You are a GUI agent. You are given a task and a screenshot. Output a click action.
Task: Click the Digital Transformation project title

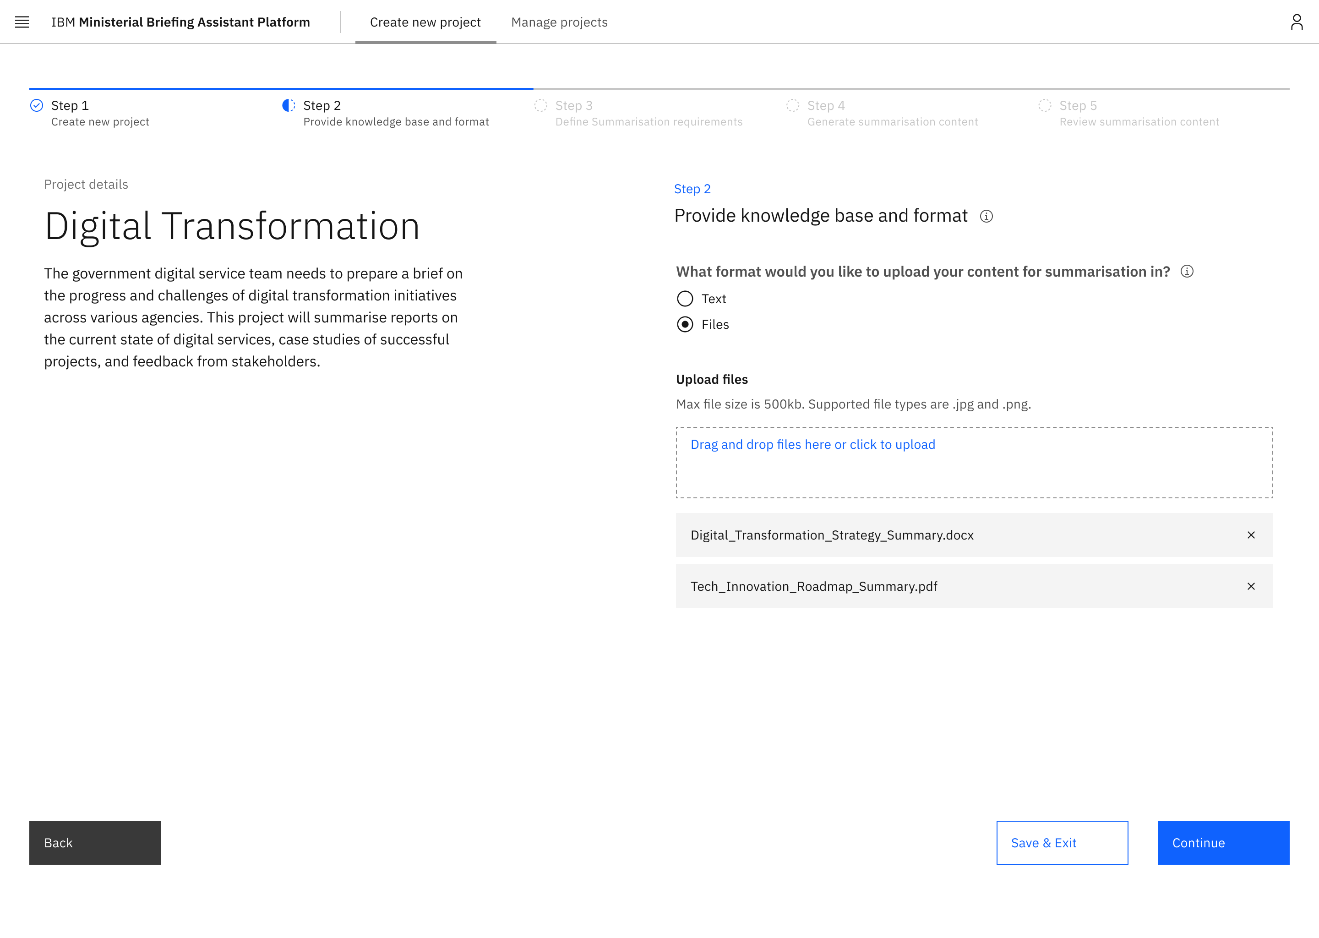tap(232, 226)
